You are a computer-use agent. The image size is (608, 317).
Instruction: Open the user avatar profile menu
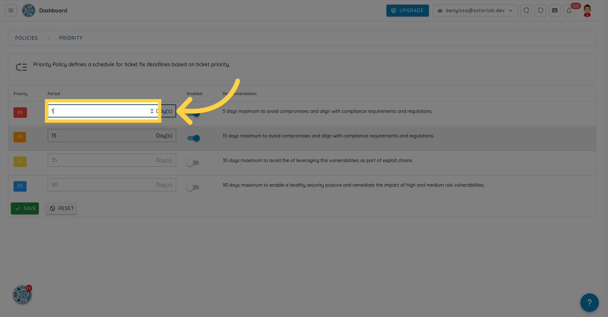point(587,11)
